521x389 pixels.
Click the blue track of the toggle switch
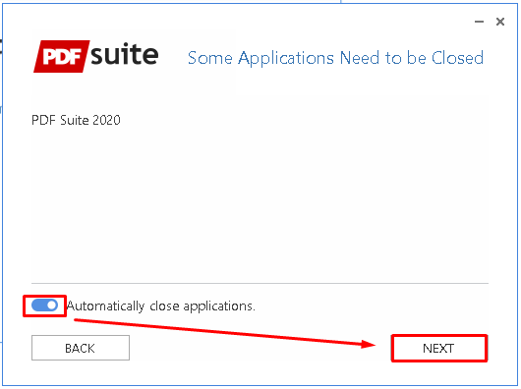click(x=38, y=306)
